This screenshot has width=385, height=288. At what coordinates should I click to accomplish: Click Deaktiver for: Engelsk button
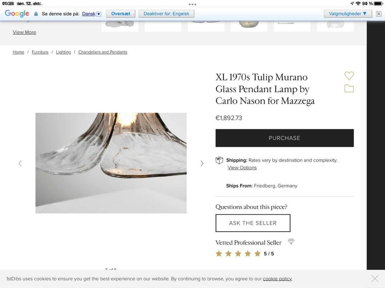[166, 14]
